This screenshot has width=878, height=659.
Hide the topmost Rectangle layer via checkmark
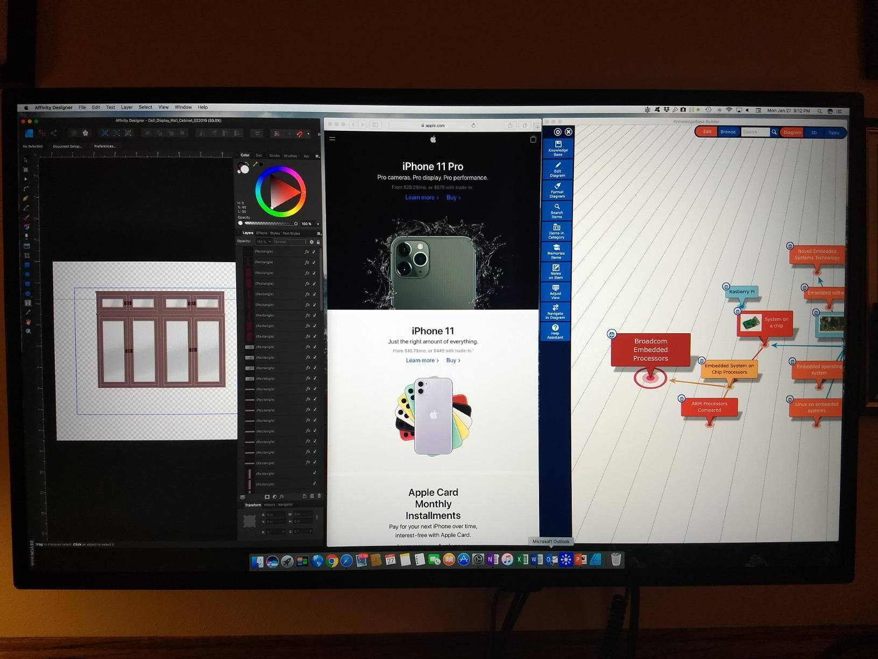click(314, 251)
